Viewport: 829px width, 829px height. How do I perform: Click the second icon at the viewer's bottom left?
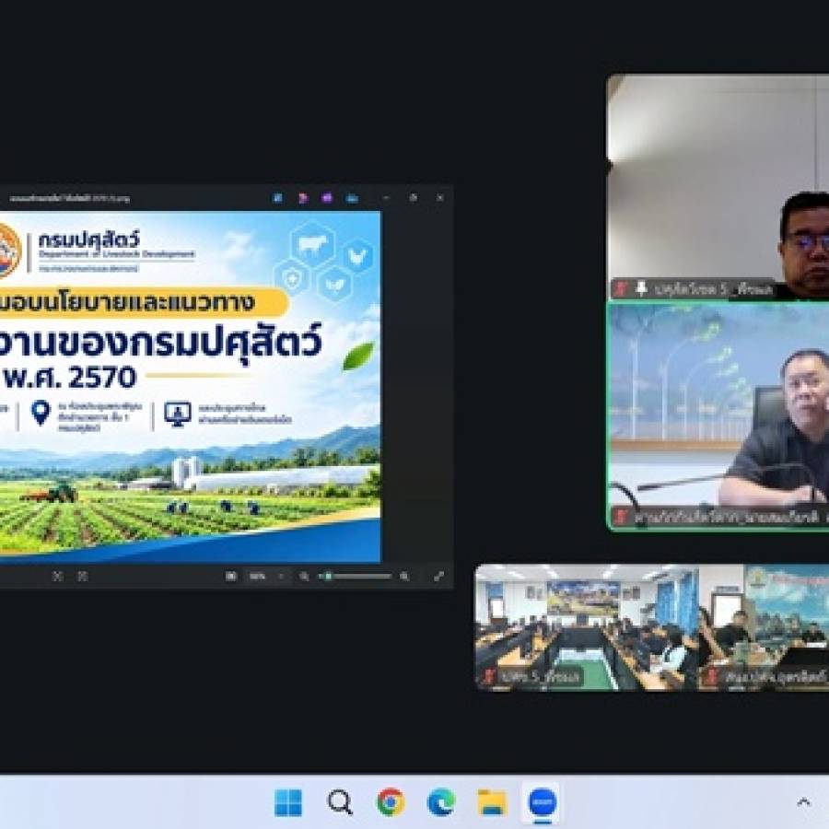click(83, 577)
